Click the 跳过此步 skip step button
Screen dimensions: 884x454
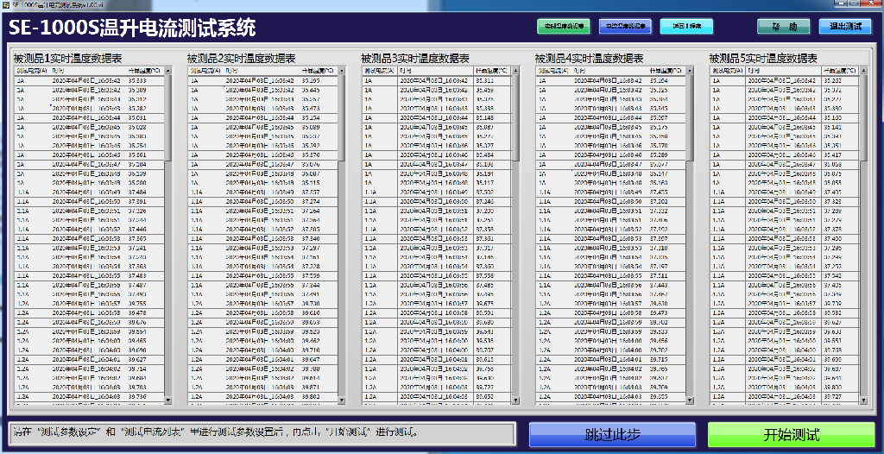pyautogui.click(x=612, y=435)
